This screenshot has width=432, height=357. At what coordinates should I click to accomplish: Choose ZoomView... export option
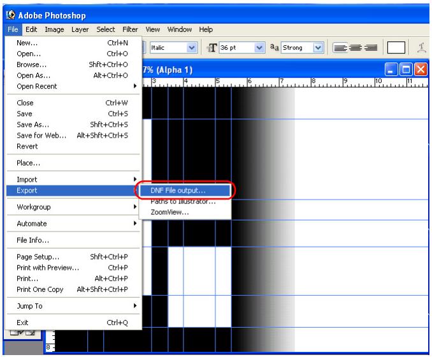[x=185, y=212]
